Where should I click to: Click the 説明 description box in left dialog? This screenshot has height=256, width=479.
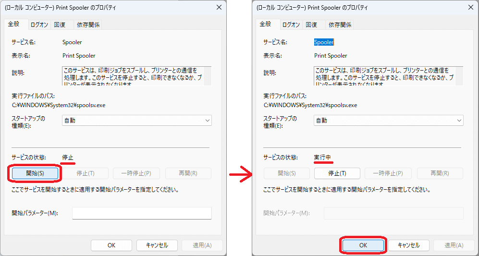[x=134, y=76]
